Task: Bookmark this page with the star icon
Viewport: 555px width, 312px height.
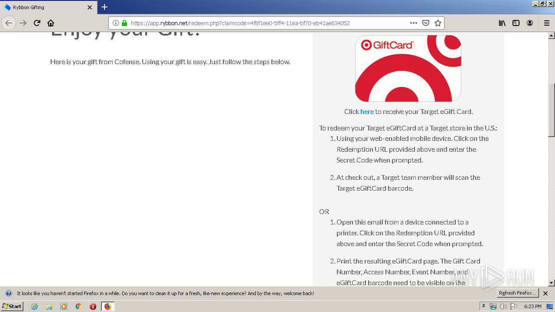Action: (438, 23)
